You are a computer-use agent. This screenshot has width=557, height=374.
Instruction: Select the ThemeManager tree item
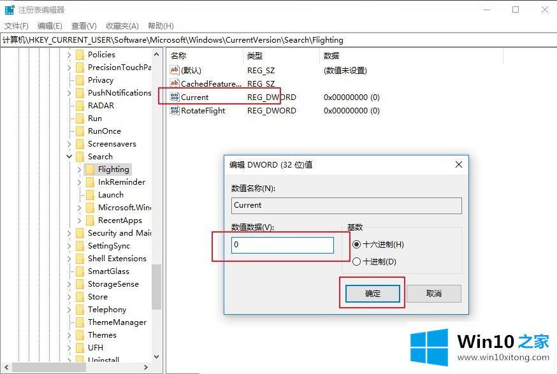(117, 322)
